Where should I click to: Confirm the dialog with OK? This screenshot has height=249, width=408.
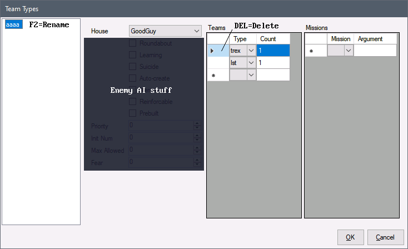pyautogui.click(x=351, y=237)
